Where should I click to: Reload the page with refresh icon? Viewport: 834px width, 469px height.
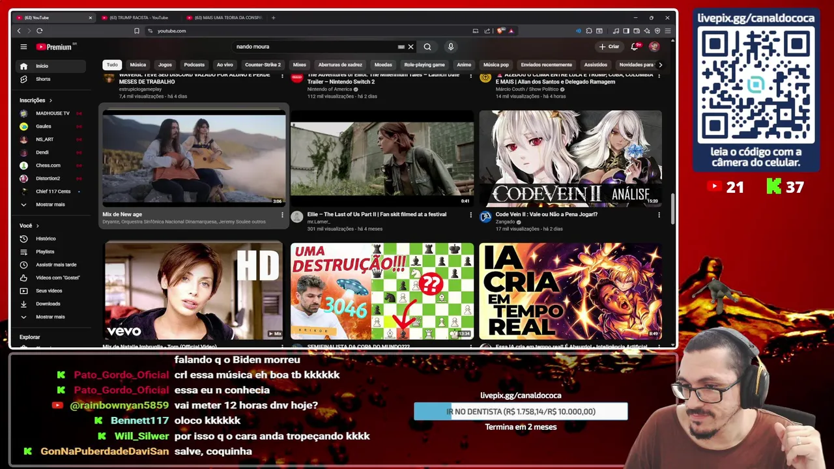pyautogui.click(x=40, y=31)
